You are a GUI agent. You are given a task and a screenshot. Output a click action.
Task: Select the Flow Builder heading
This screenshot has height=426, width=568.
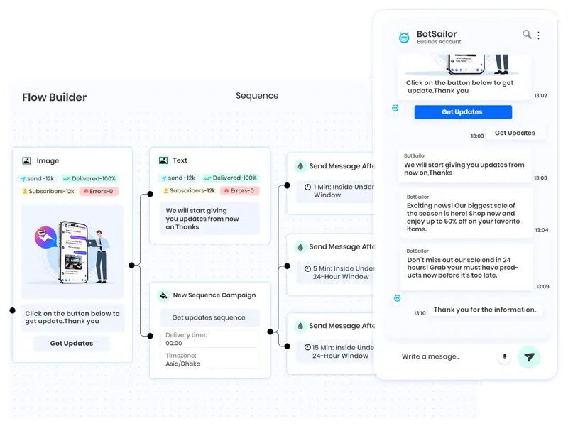pyautogui.click(x=54, y=98)
